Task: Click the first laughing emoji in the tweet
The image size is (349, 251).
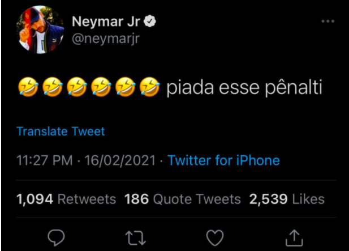Action: pos(27,88)
